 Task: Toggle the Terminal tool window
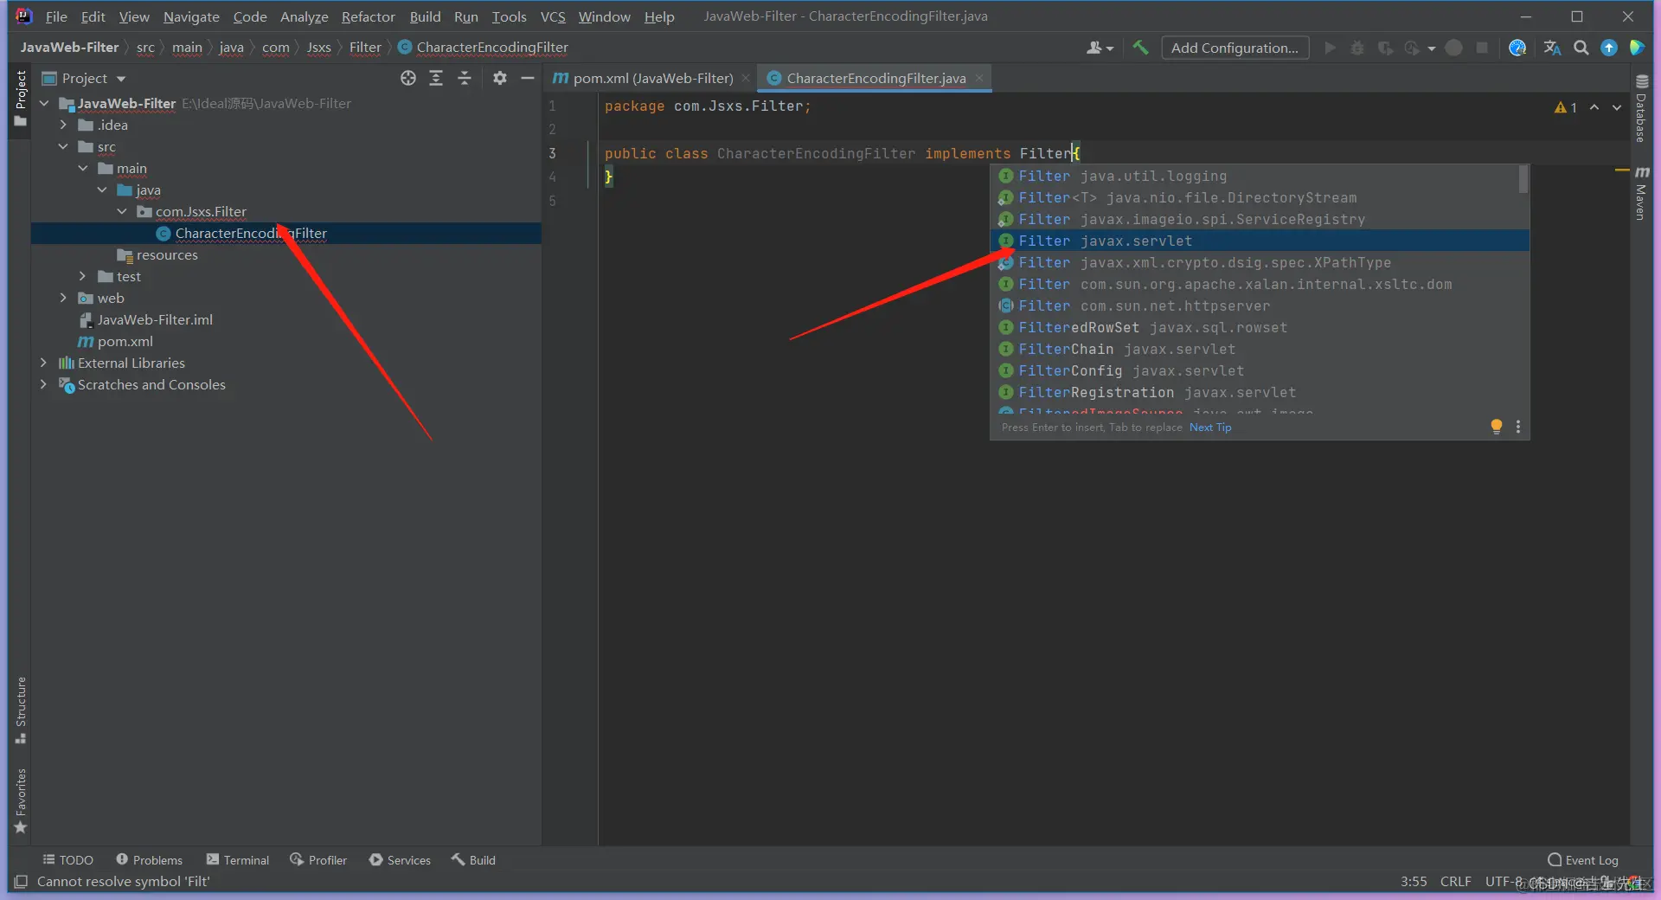point(238,860)
